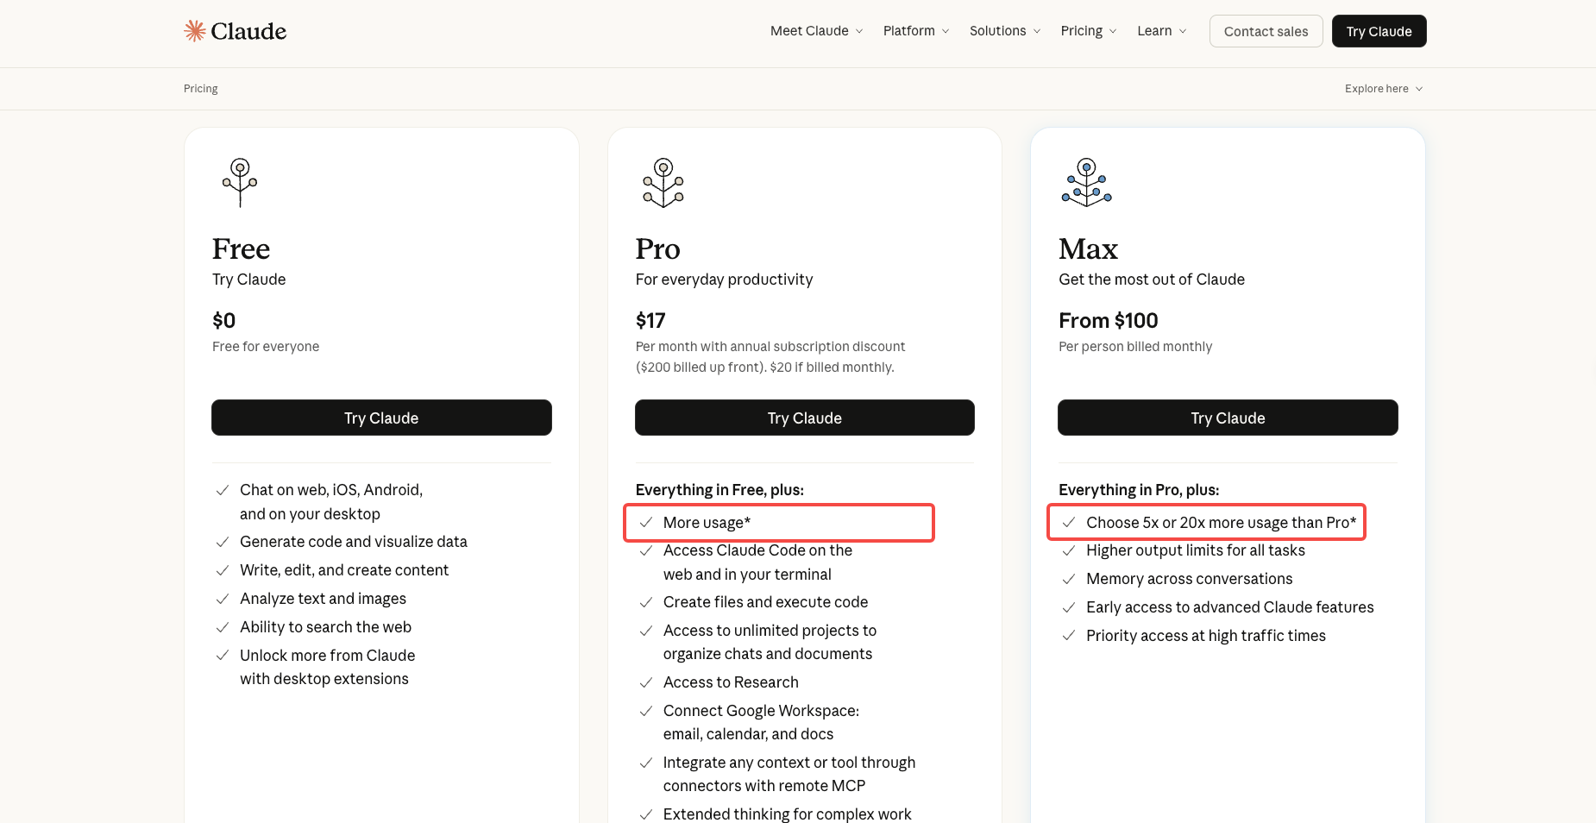Click the From $100 price text
This screenshot has height=823, width=1596.
click(1109, 321)
